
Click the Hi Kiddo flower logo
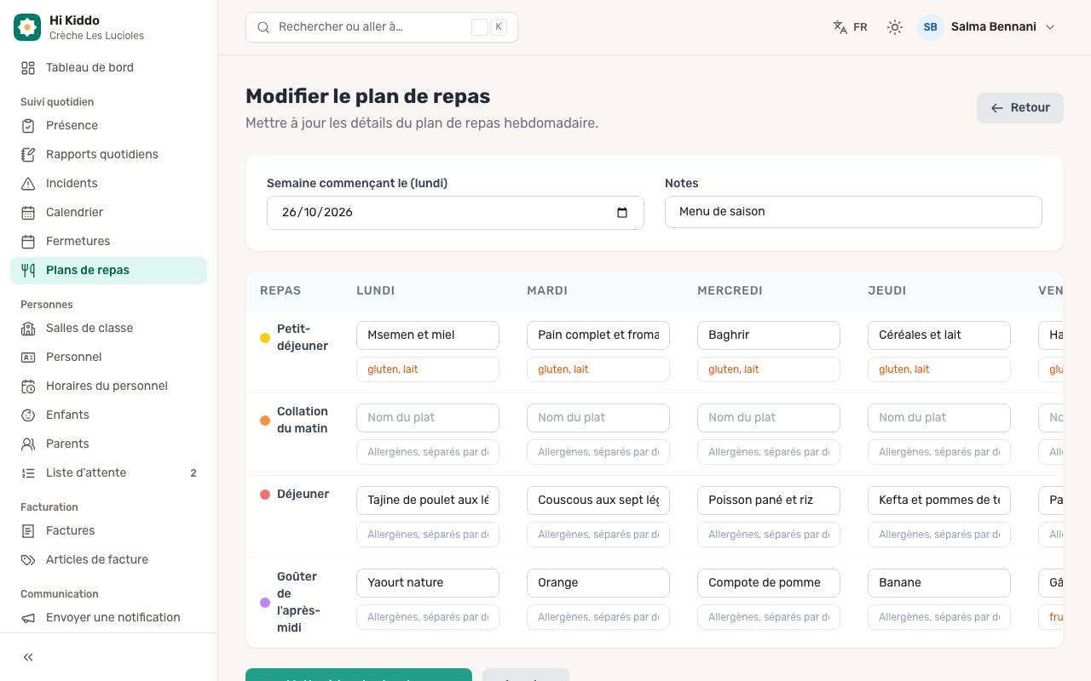point(27,27)
